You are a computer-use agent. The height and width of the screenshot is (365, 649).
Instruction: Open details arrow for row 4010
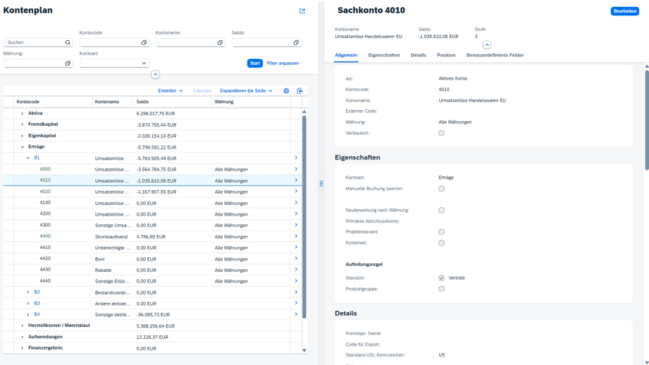coord(296,180)
